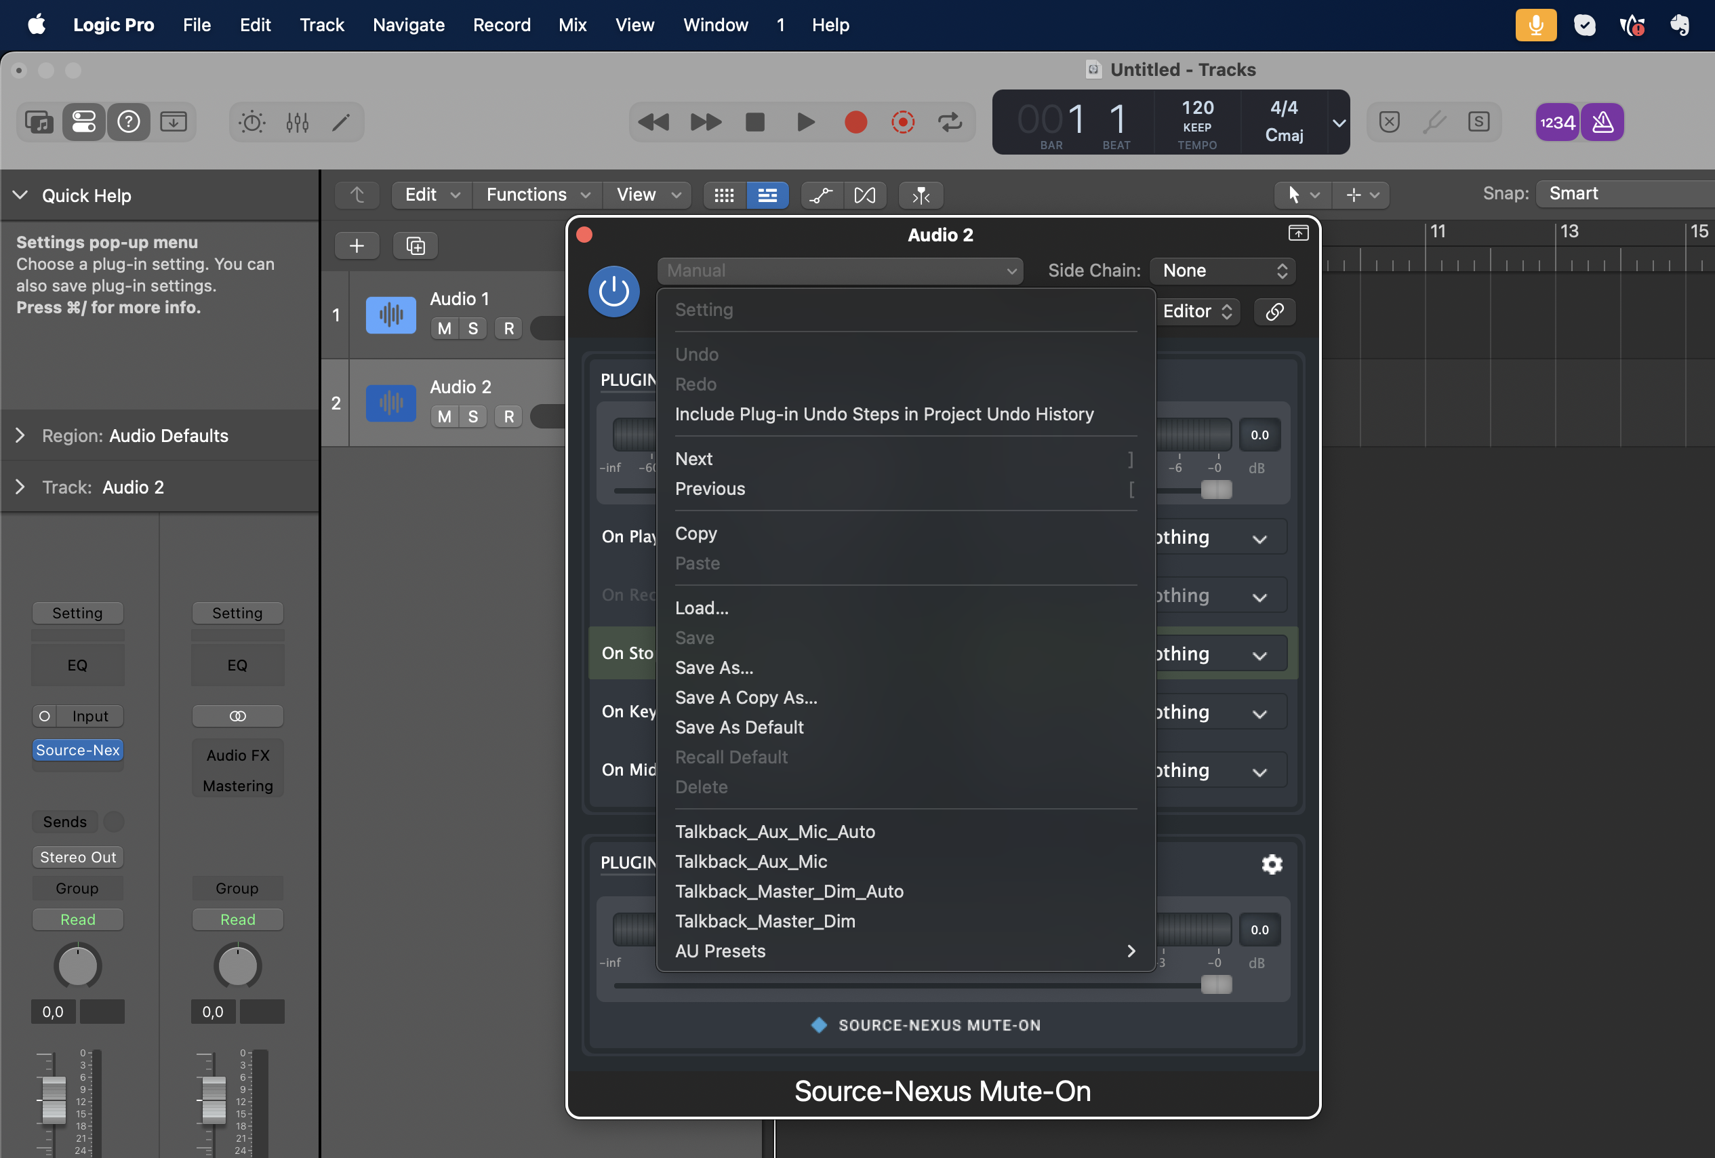Click the duplicate track icon
Image resolution: width=1715 pixels, height=1158 pixels.
[416, 246]
